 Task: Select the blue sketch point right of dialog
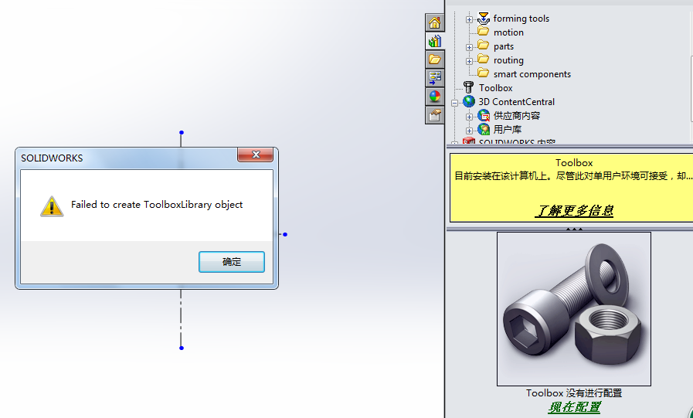click(x=285, y=235)
